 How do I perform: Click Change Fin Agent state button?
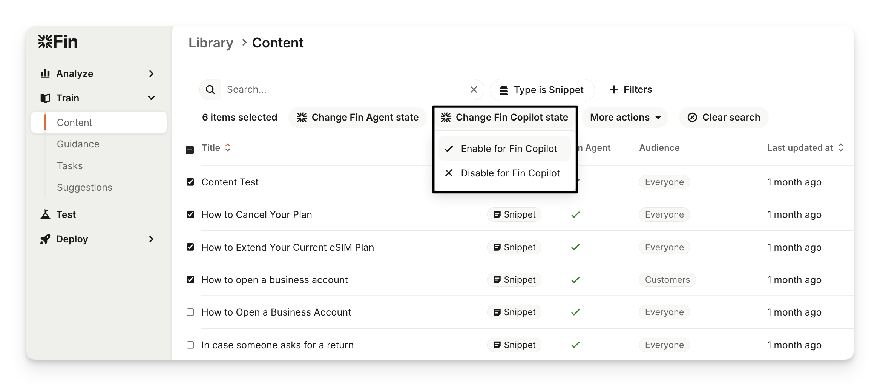[357, 118]
